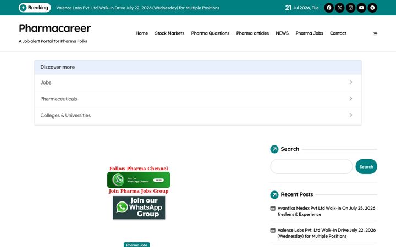Screen dimensions: 396x247
Task: Open the Stock Markets menu item
Action: pos(169,33)
